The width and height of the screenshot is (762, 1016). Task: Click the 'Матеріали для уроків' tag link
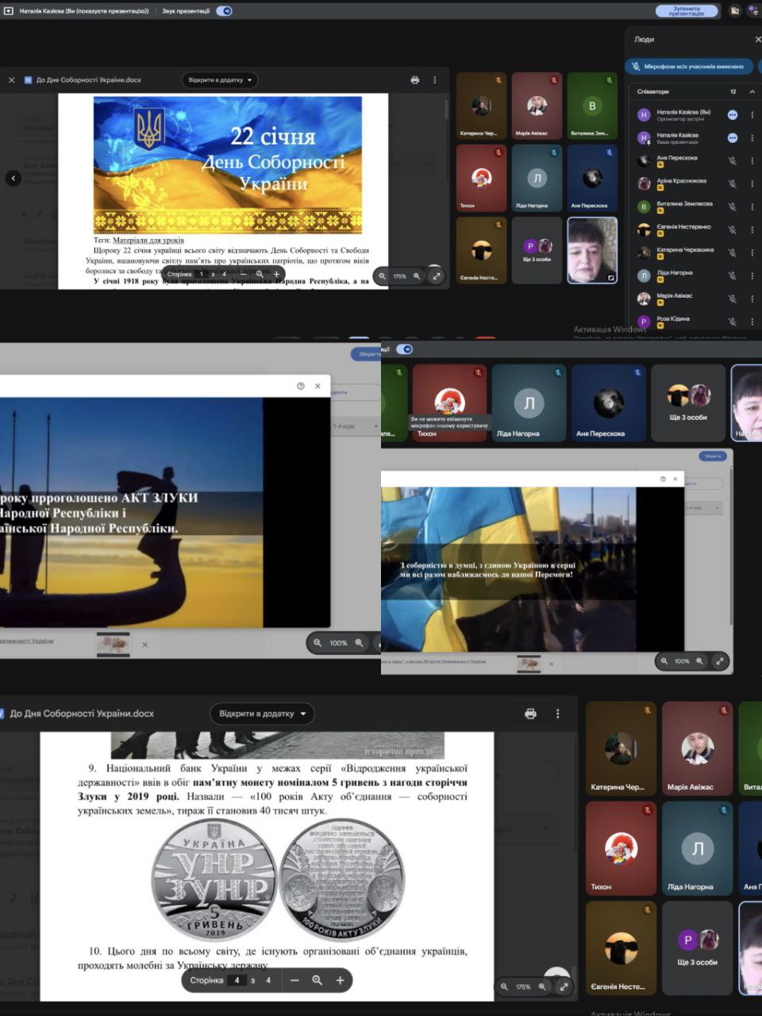point(148,240)
